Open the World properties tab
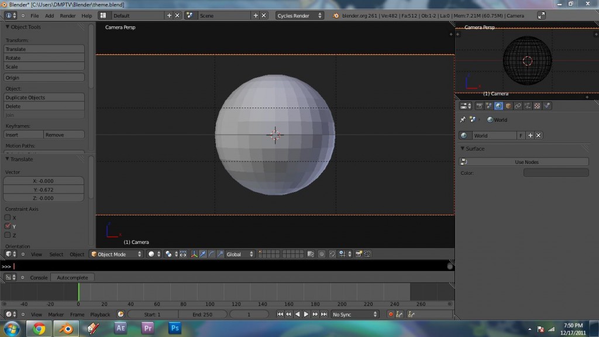 pyautogui.click(x=498, y=105)
